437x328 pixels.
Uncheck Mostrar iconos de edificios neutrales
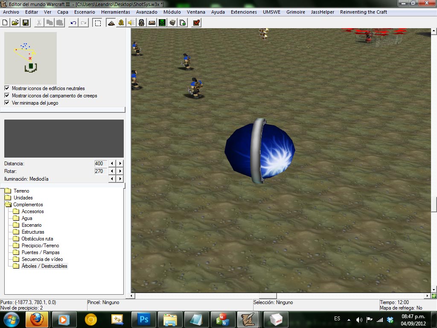click(x=7, y=88)
